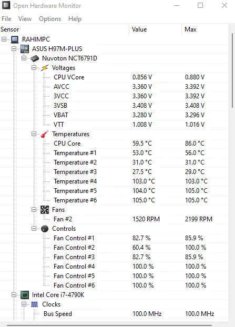The height and width of the screenshot is (327, 235).
Task: Click the Intel Core i7-4790K processor icon
Action: point(25,295)
